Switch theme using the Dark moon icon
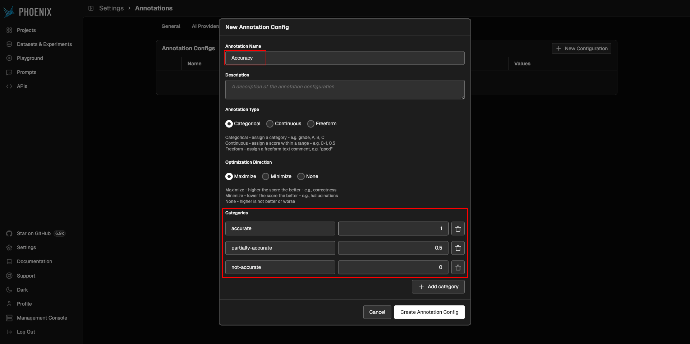Image resolution: width=690 pixels, height=344 pixels. (9, 290)
